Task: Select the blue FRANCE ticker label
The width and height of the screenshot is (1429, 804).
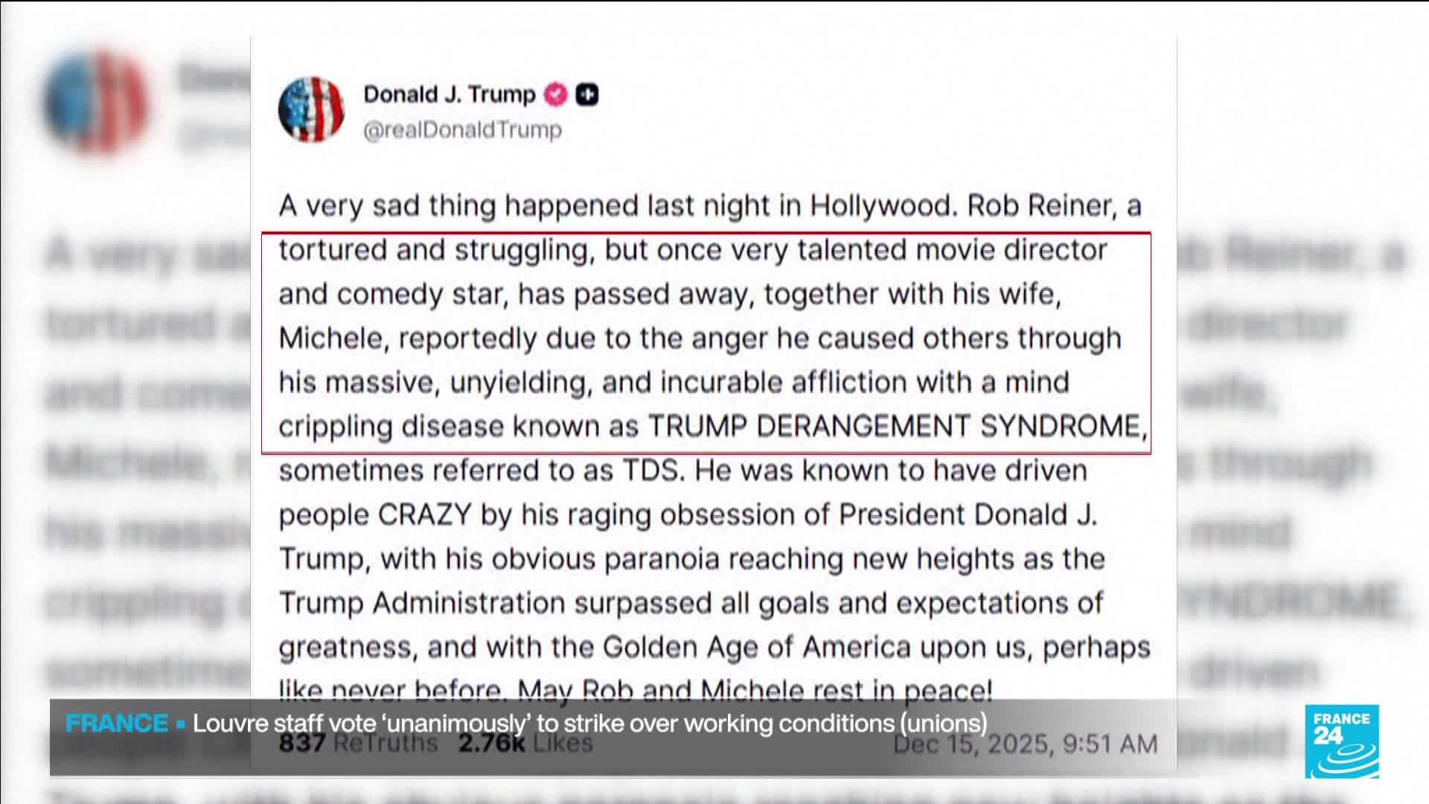Action: (x=117, y=724)
